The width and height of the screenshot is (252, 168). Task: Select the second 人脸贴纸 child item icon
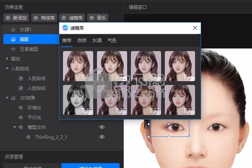(21, 88)
